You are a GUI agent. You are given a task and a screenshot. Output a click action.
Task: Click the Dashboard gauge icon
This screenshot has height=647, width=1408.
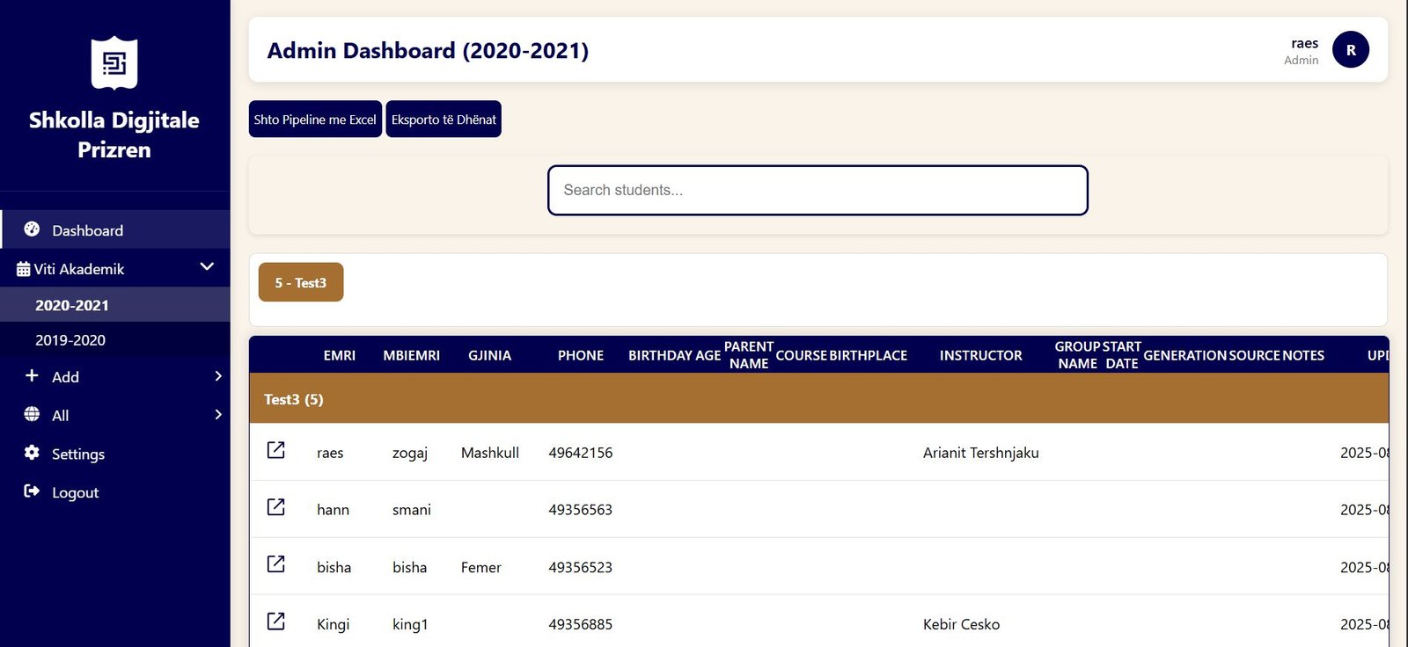tap(32, 229)
